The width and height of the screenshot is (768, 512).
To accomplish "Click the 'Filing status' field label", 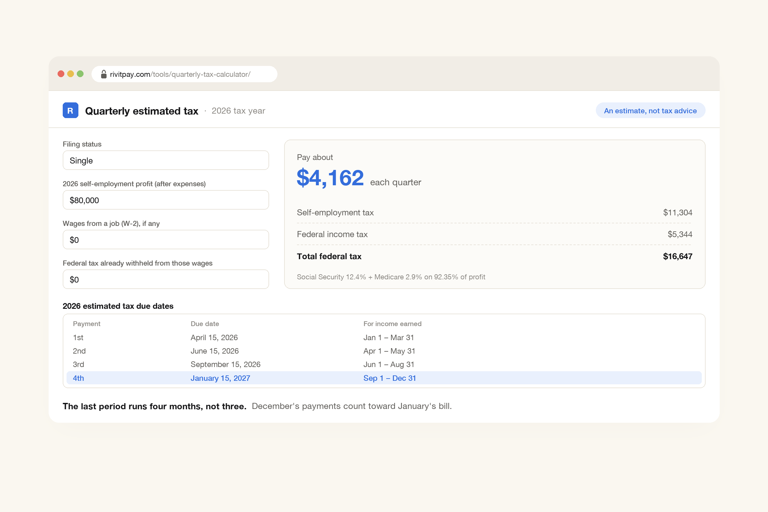I will pyautogui.click(x=82, y=144).
